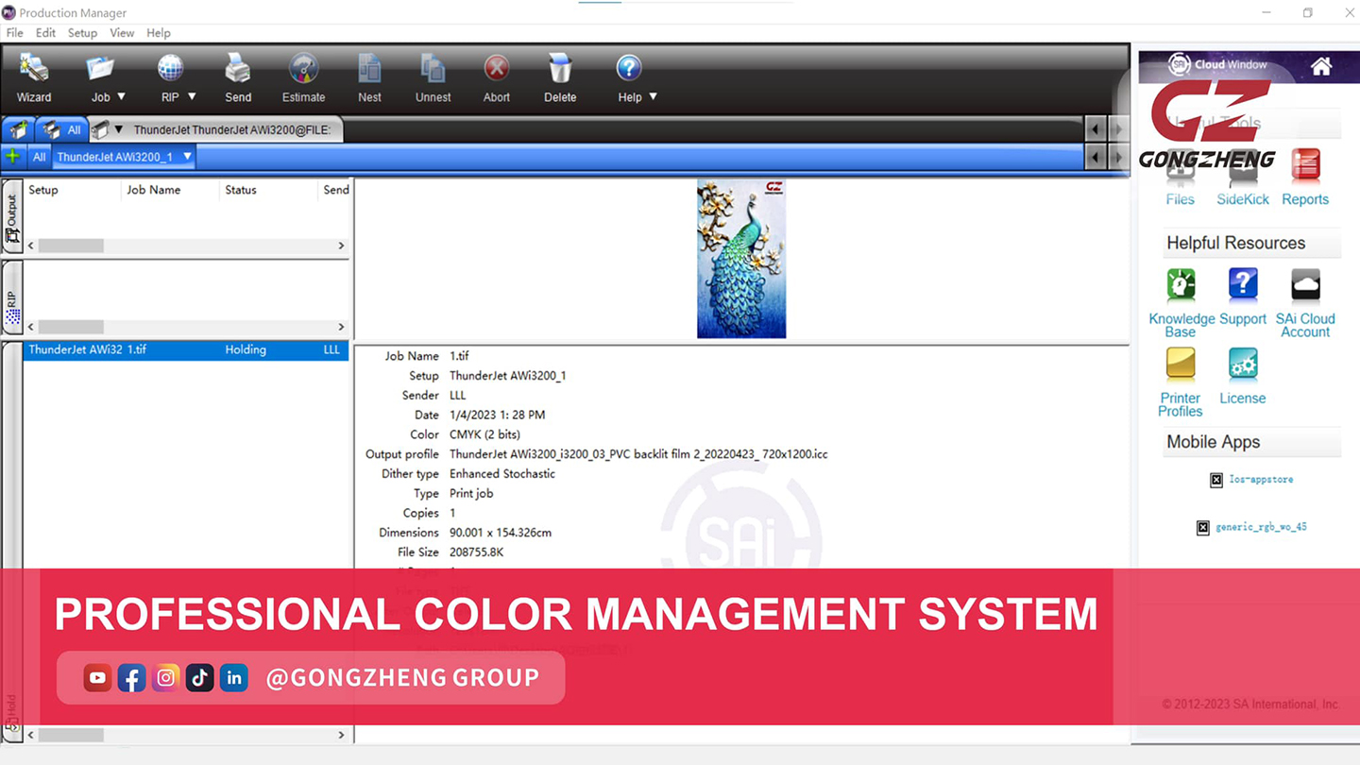The height and width of the screenshot is (765, 1360).
Task: Launch the Wizard tool
Action: click(x=34, y=78)
